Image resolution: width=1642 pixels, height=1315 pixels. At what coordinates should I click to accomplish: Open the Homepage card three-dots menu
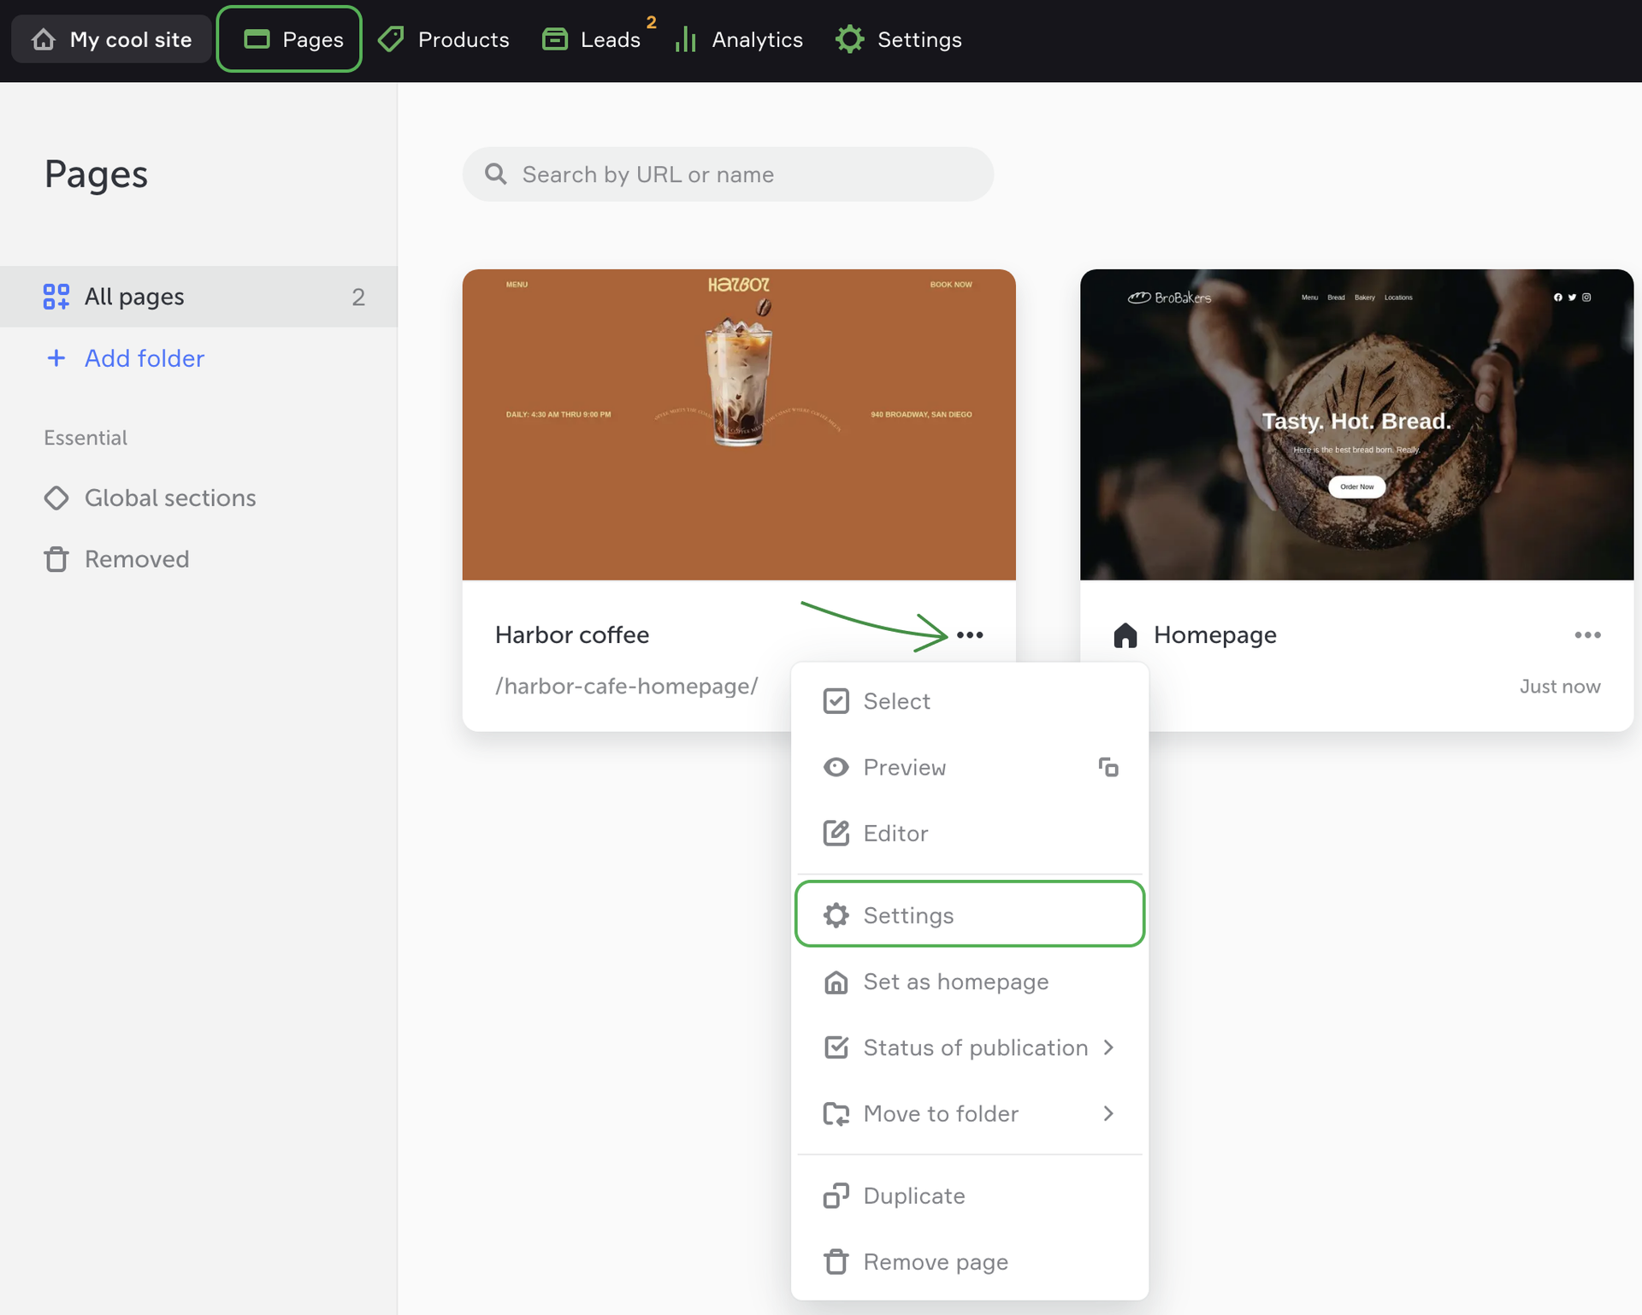point(1587,634)
